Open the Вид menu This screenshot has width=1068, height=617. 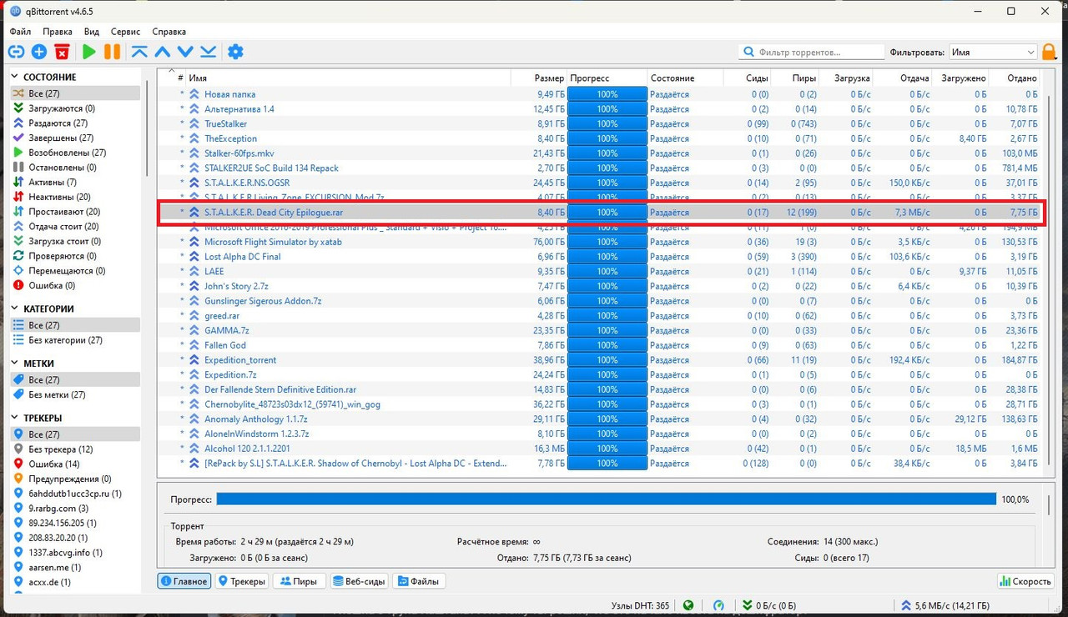91,32
